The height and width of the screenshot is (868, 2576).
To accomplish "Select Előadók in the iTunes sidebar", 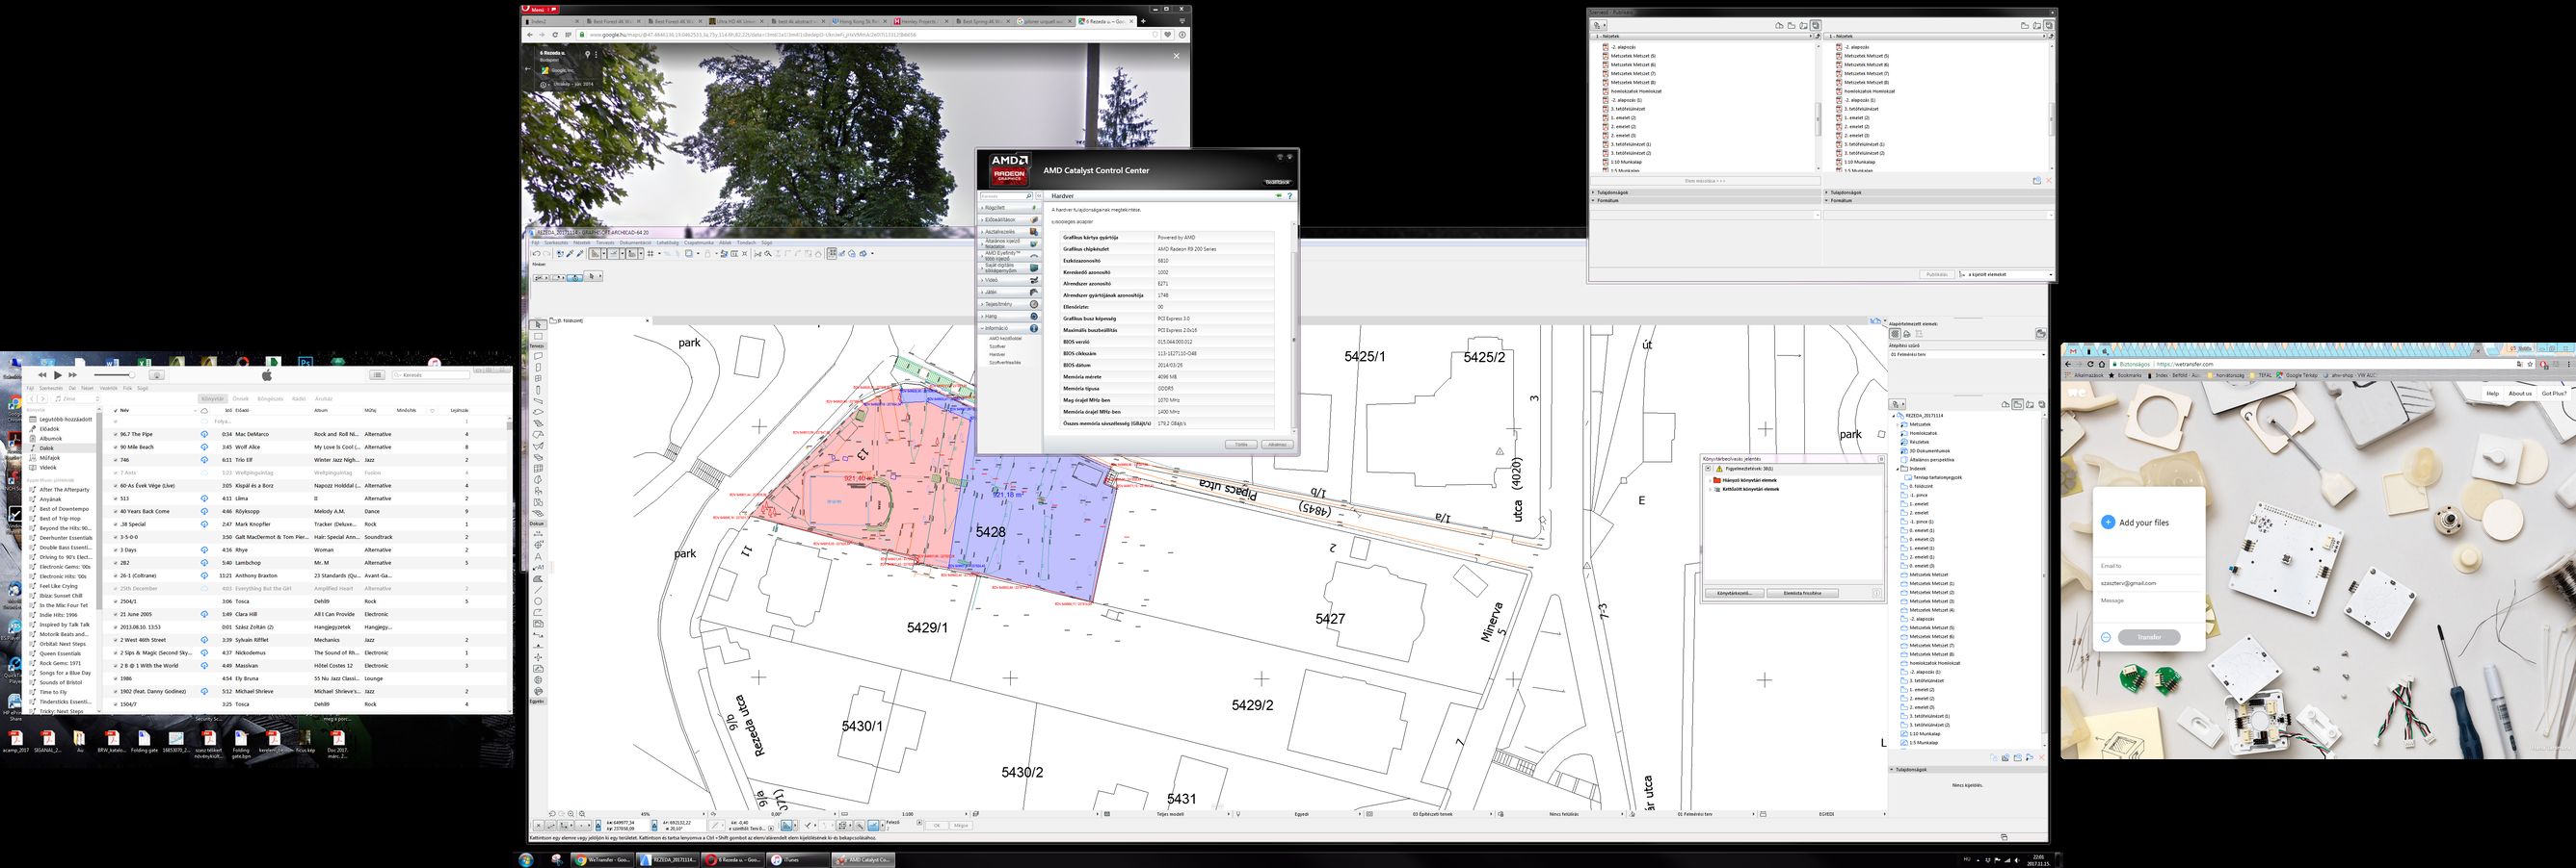I will (x=49, y=428).
